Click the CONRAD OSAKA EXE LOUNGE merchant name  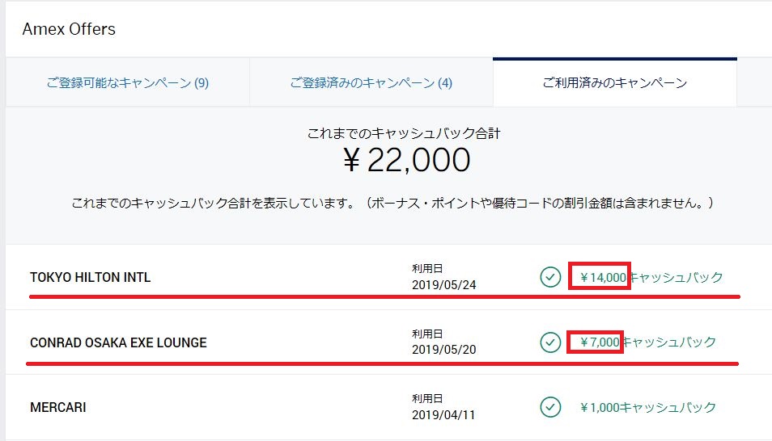coord(118,342)
